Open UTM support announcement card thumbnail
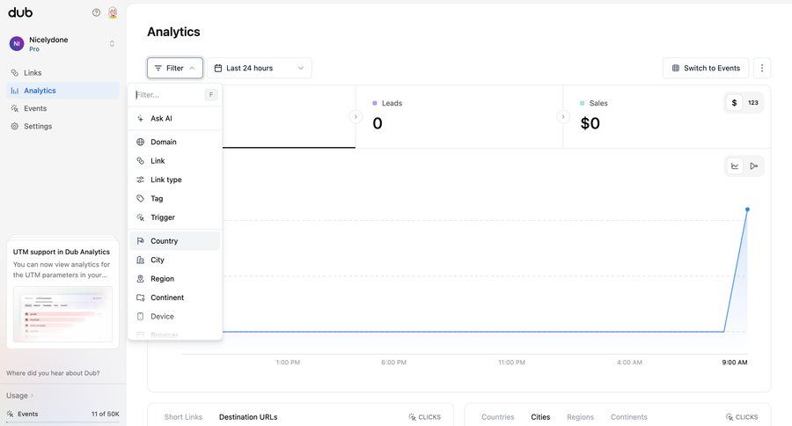 [x=62, y=314]
